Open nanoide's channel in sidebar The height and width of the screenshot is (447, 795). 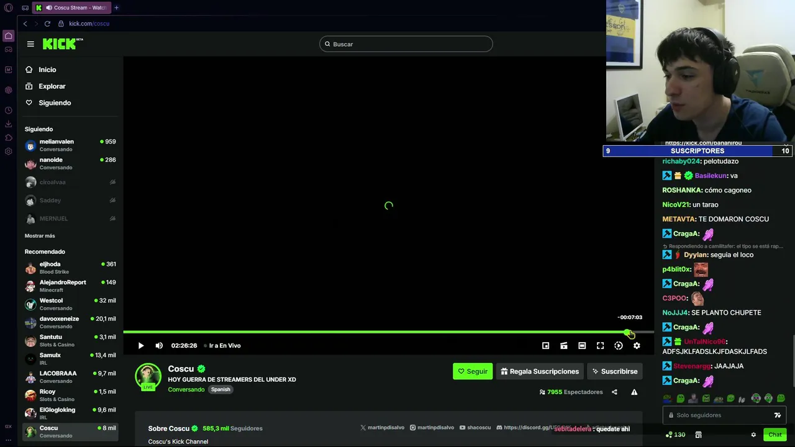point(70,163)
